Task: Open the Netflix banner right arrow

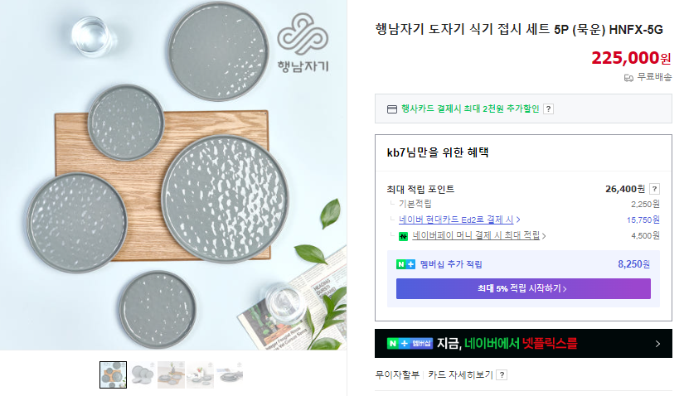Action: [657, 344]
